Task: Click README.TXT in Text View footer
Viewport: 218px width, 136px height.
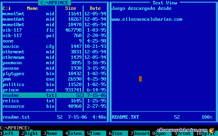Action: pos(125,117)
